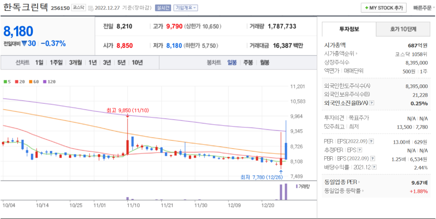Viewport: 436px width, 219px height.
Task: Click the red 20-day moving average swatch
Action: 16,82
